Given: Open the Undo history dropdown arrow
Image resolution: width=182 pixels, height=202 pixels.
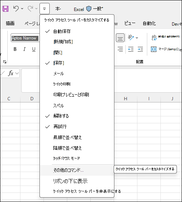Looking at the screenshot, I should point(22,9).
